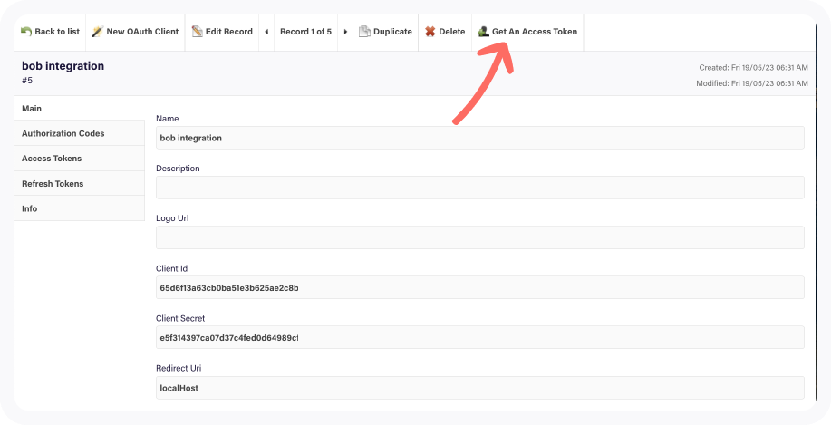
Task: Click the Back to list label
Action: pyautogui.click(x=57, y=32)
